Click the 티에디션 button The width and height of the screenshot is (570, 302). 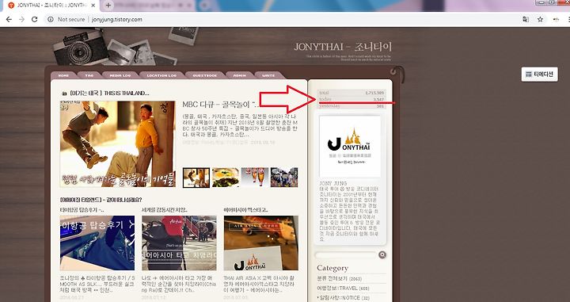click(x=539, y=75)
